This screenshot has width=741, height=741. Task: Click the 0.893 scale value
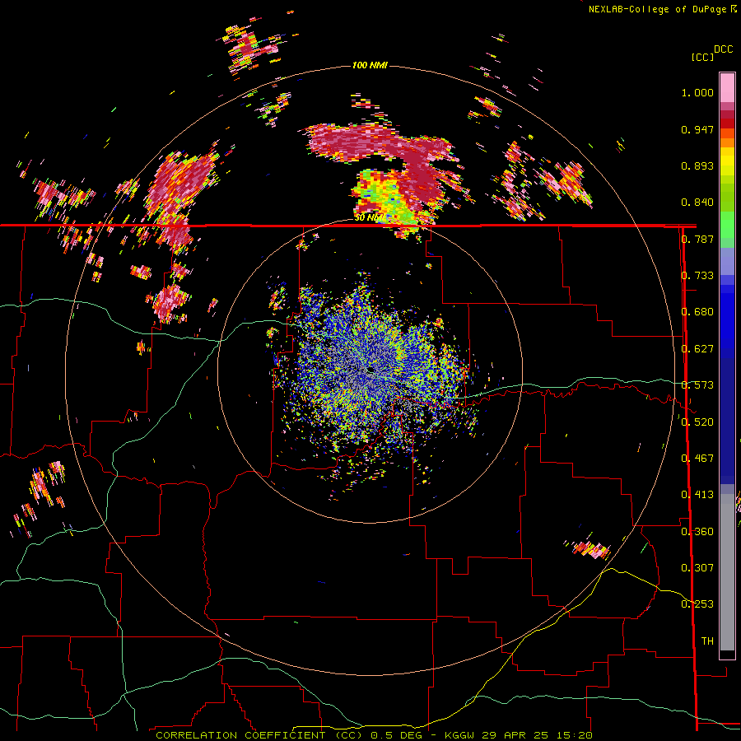click(697, 165)
